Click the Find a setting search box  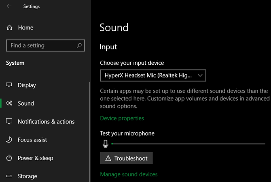click(40, 46)
